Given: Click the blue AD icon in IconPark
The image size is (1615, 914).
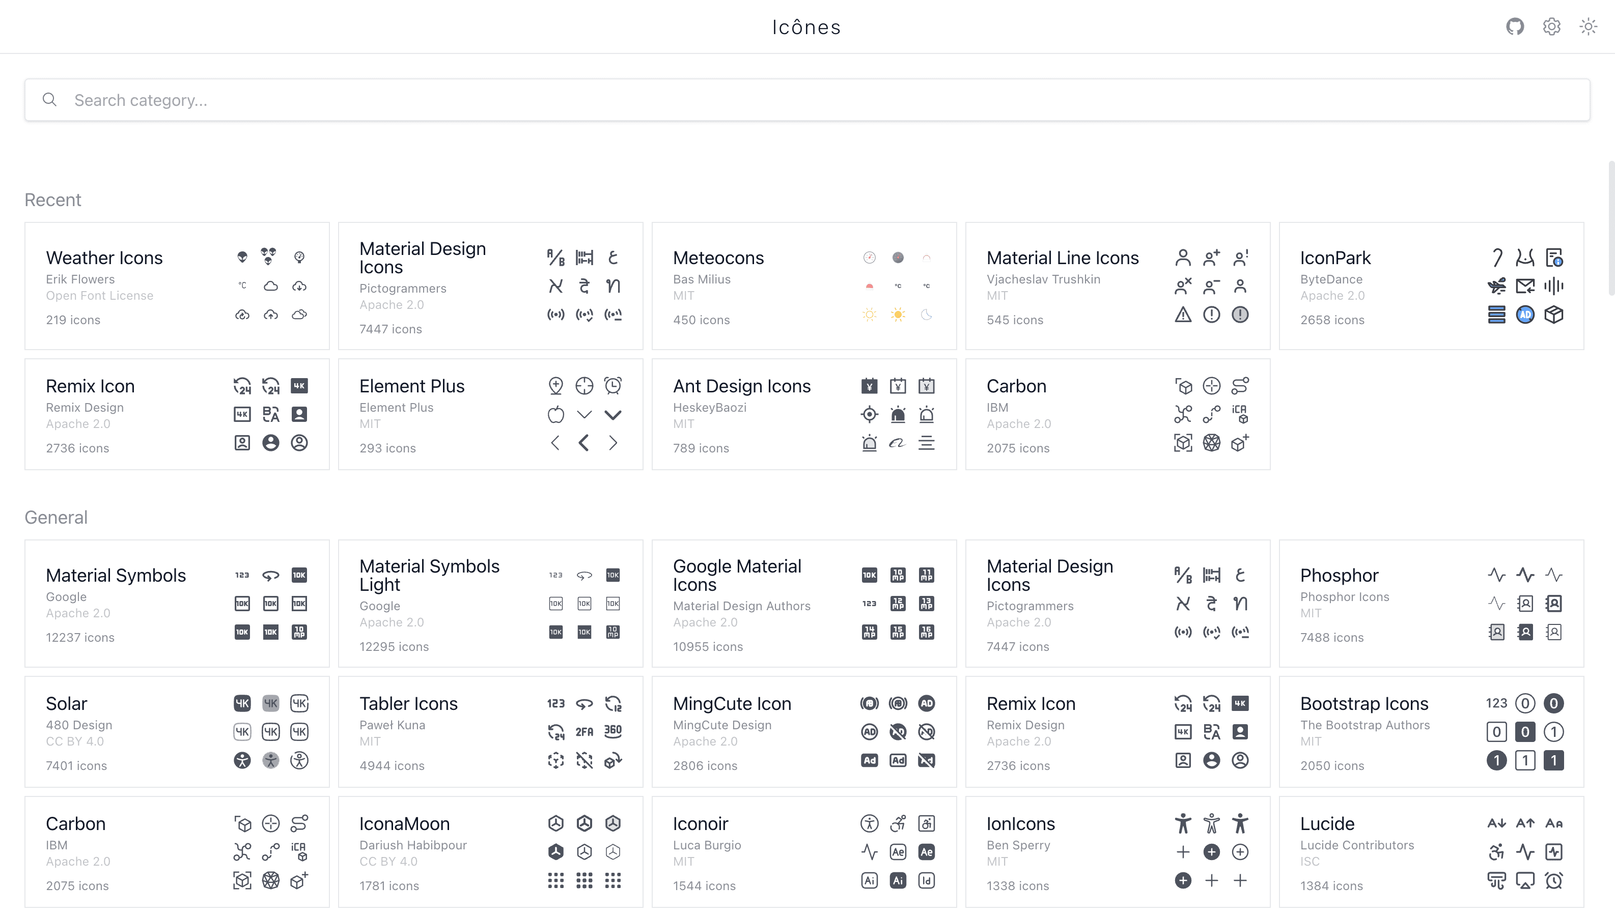Looking at the screenshot, I should click(1525, 315).
